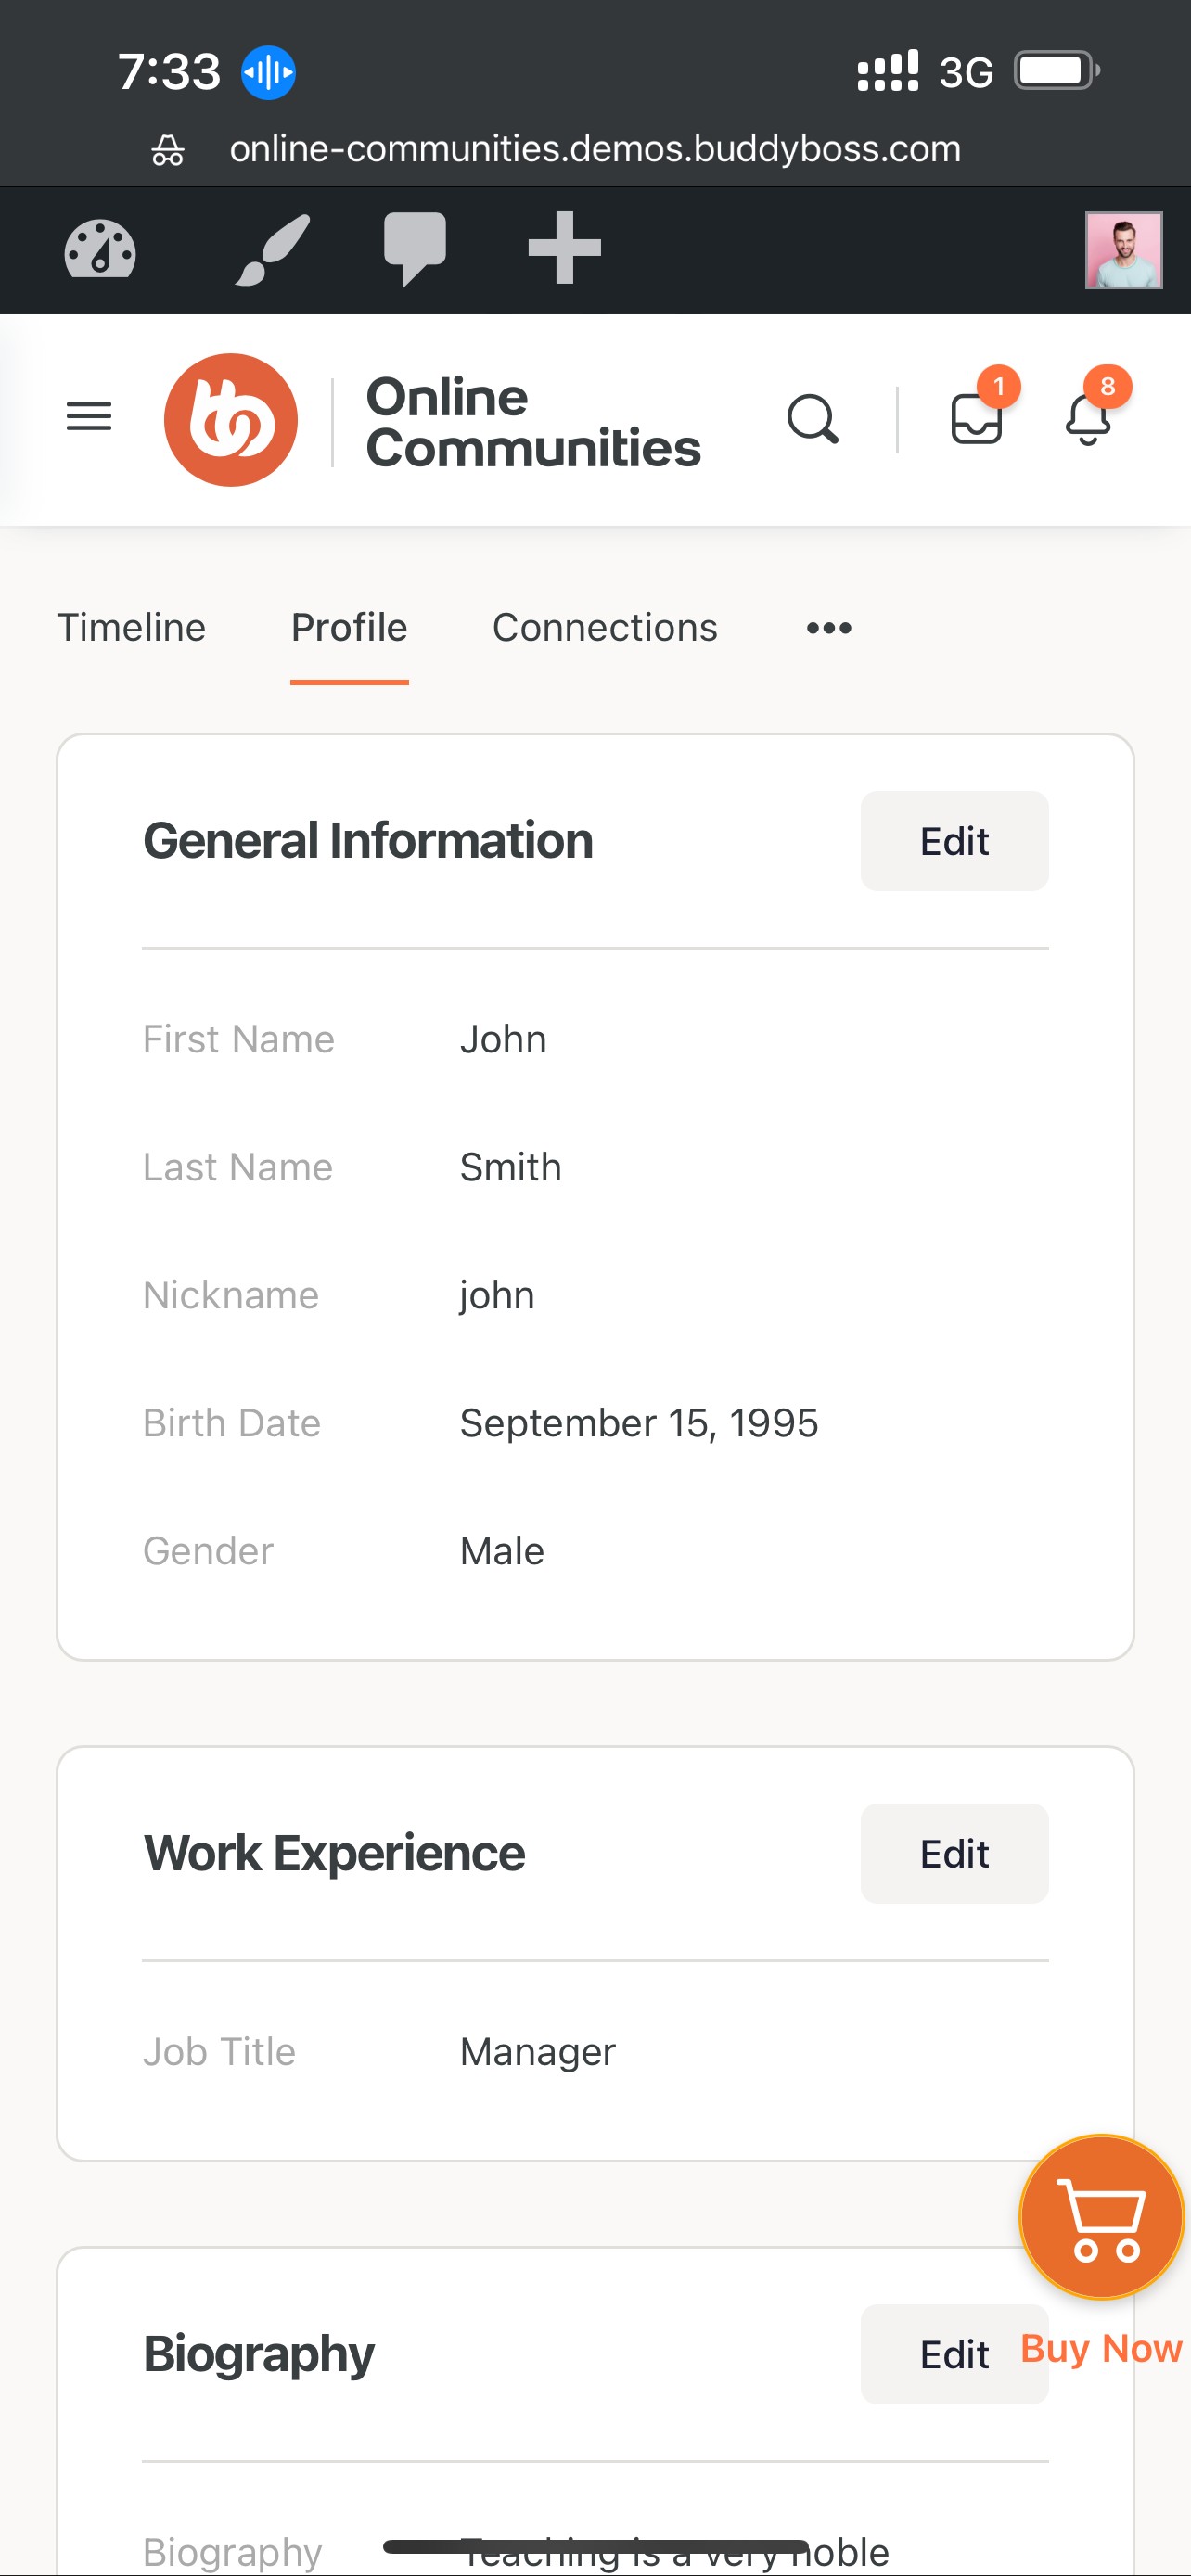1191x2576 pixels.
Task: Tap the browser address bar URL
Action: [595, 149]
